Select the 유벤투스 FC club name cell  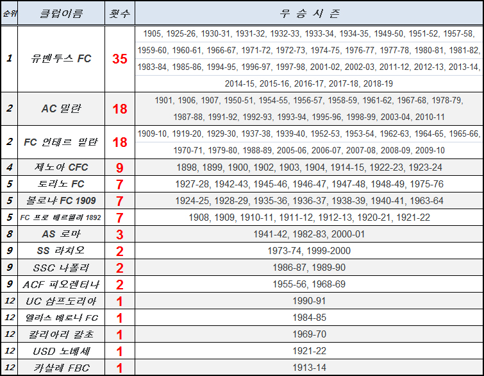point(61,58)
